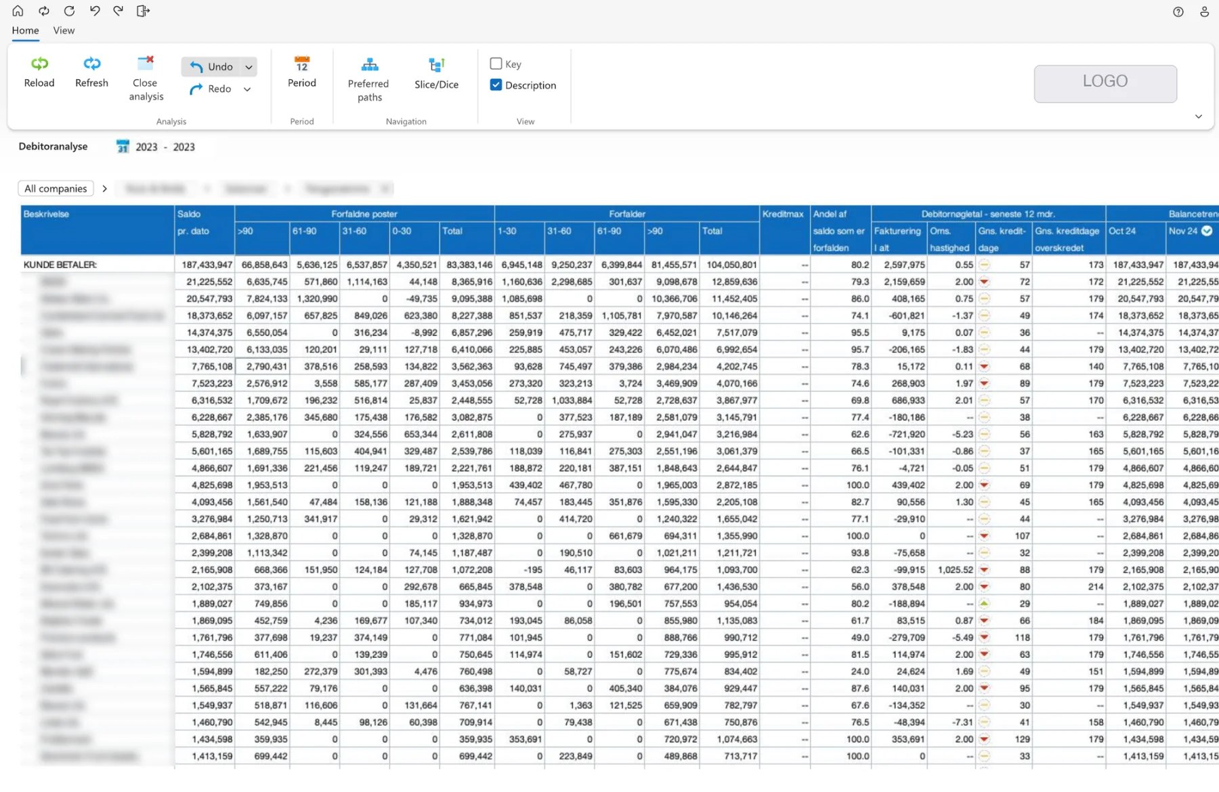Click the Redo button
Image resolution: width=1219 pixels, height=792 pixels.
coord(211,89)
